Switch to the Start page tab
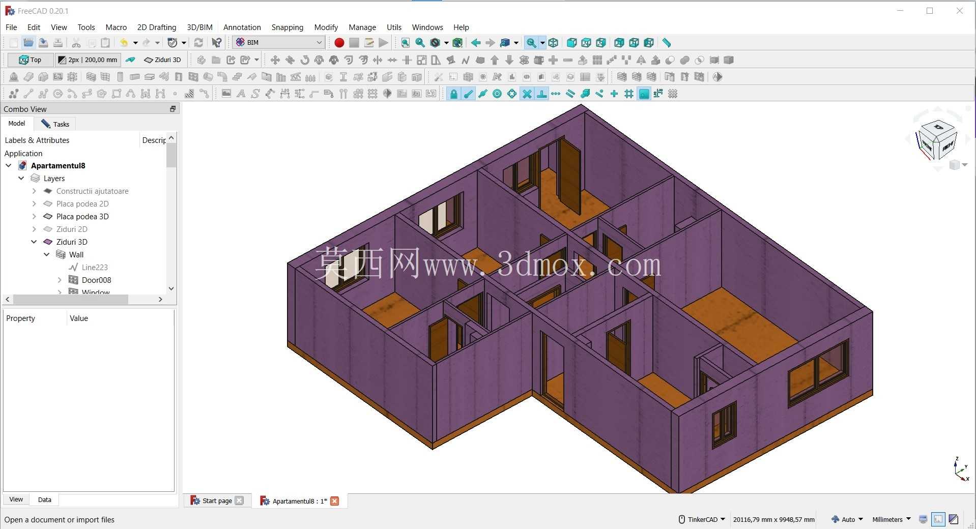Image resolution: width=976 pixels, height=529 pixels. (x=217, y=501)
